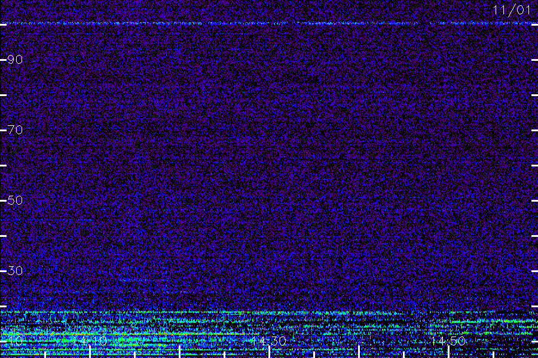Viewport: 538px width, 358px height.
Task: Click the 14:30 time label
Action: click(x=268, y=341)
